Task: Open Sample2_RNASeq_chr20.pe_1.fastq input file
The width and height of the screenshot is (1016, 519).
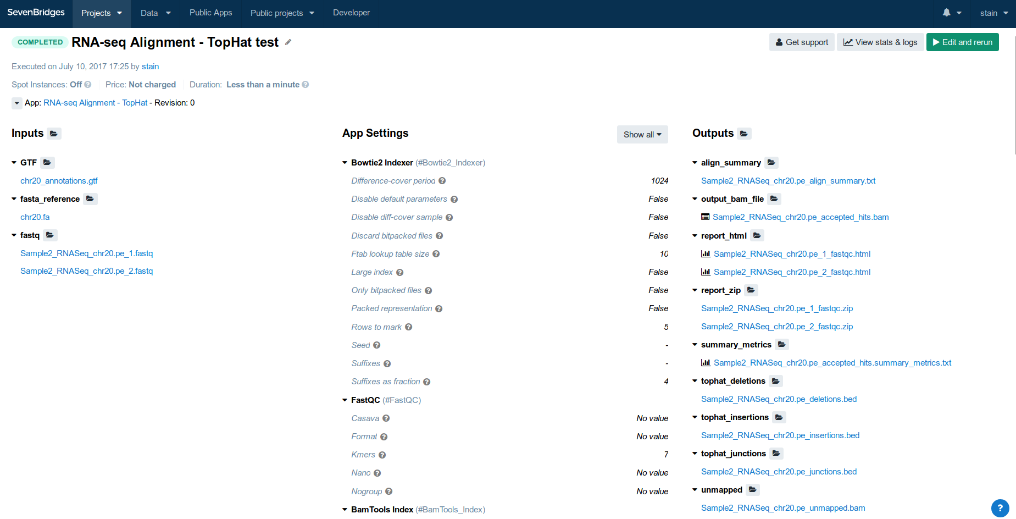Action: (x=87, y=253)
